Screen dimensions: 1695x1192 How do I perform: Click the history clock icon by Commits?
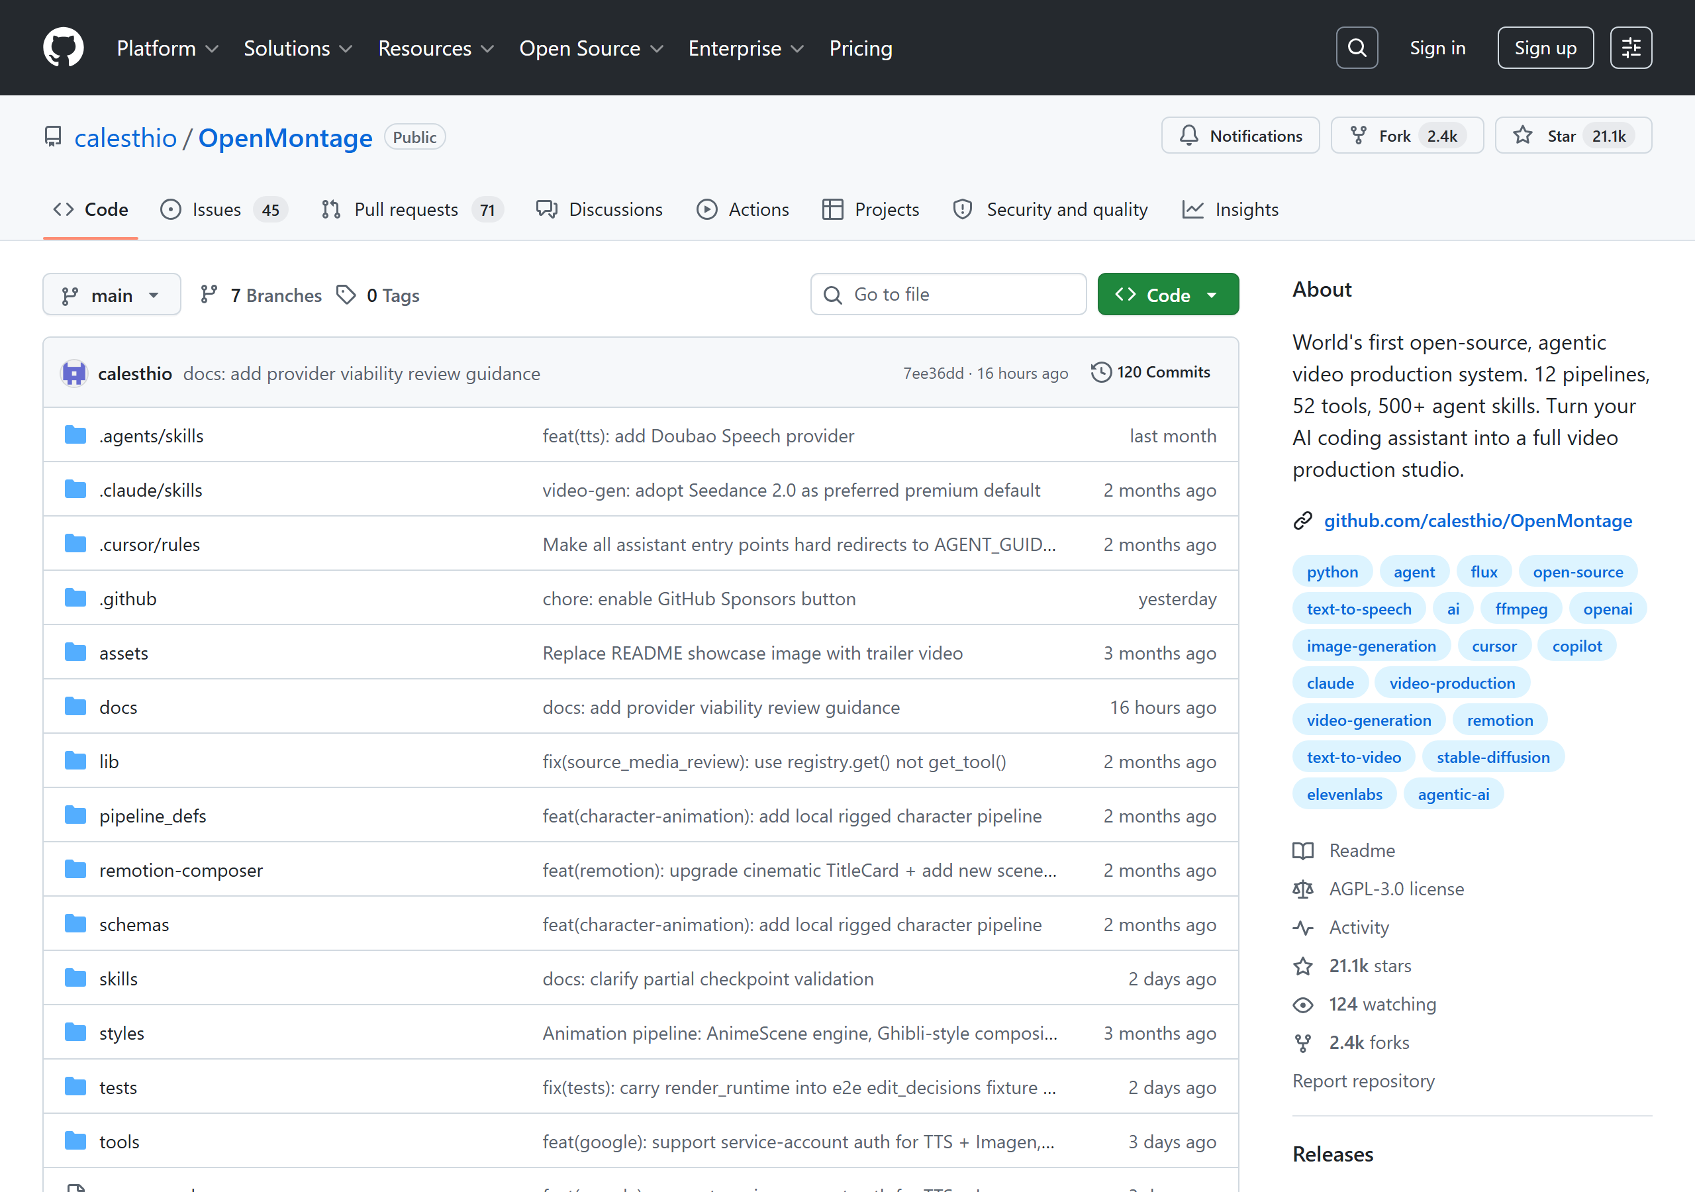coord(1100,372)
